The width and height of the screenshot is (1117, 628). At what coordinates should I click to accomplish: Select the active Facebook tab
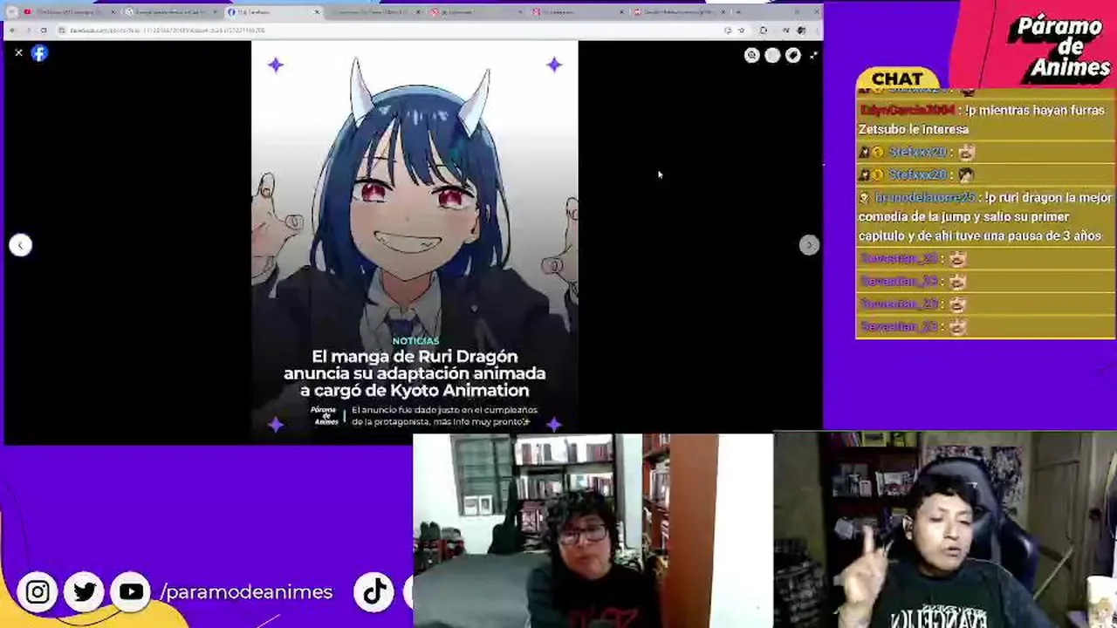click(273, 12)
